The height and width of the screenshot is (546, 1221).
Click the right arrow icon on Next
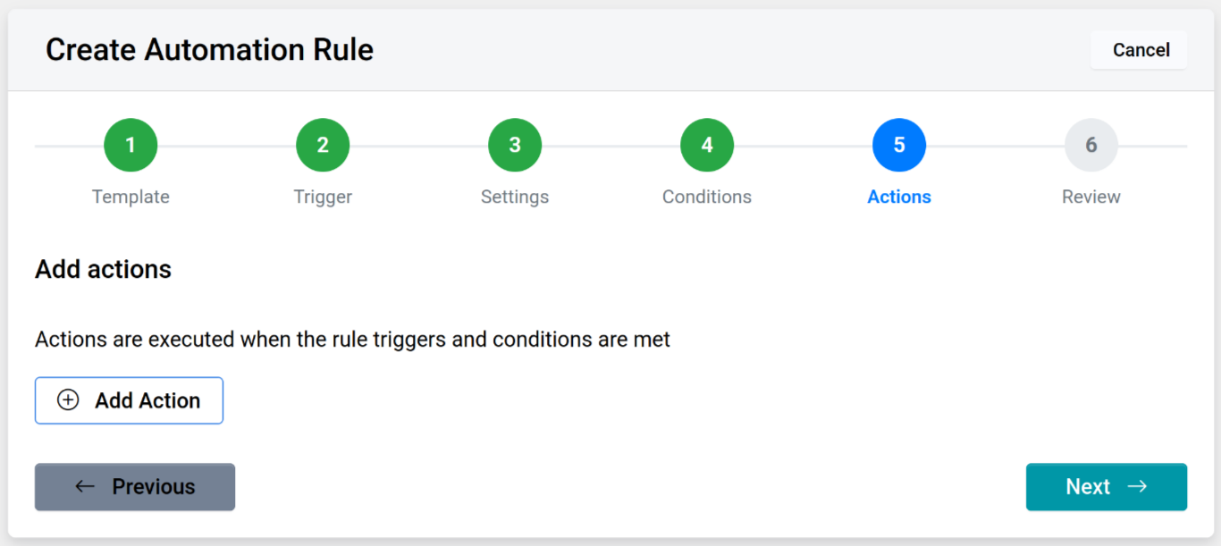click(1137, 486)
